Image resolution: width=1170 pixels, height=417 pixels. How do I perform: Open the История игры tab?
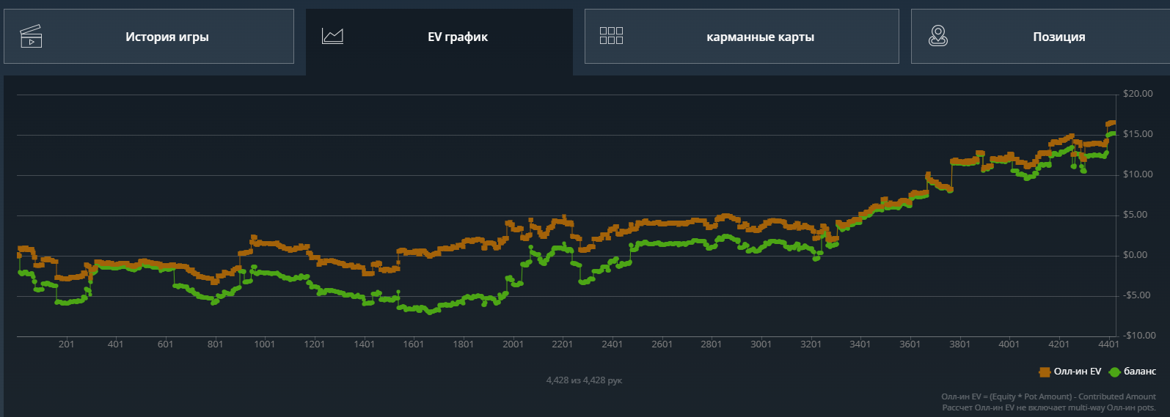[x=167, y=37]
